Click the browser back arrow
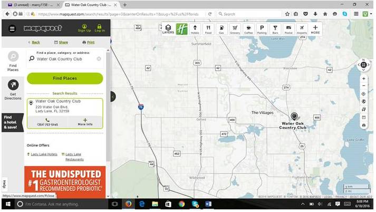The height and width of the screenshot is (212, 376). [x=7, y=14]
